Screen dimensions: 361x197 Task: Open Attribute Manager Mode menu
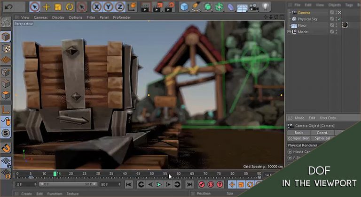click(299, 118)
